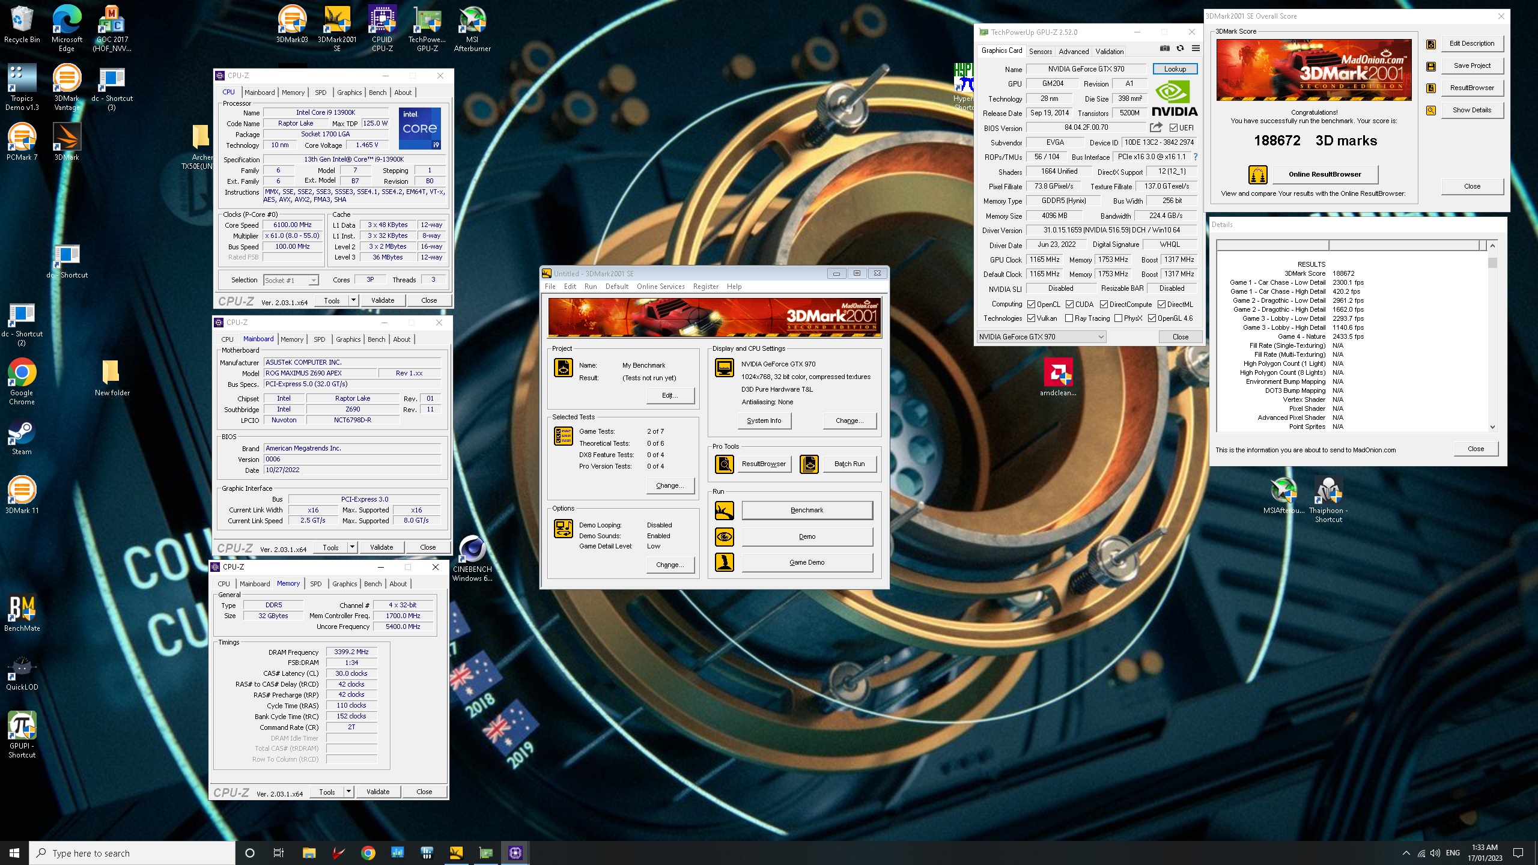1538x865 pixels.
Task: Click the GPU-Z refresh icon
Action: point(1180,49)
